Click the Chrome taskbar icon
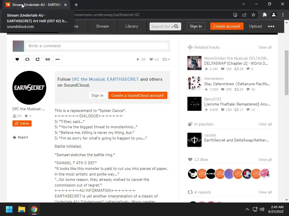Viewport: 289px width, 216px height. point(34,209)
